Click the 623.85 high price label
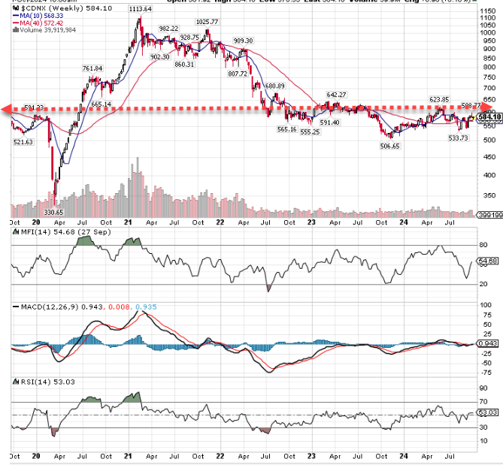The image size is (503, 465). coord(440,99)
